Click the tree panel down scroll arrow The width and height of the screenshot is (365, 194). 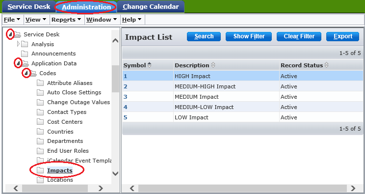pos(115,173)
